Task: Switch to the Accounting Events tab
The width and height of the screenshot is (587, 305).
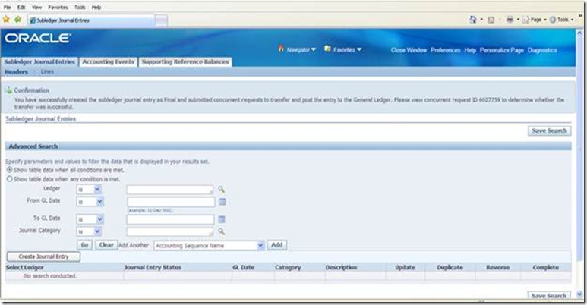Action: 108,61
